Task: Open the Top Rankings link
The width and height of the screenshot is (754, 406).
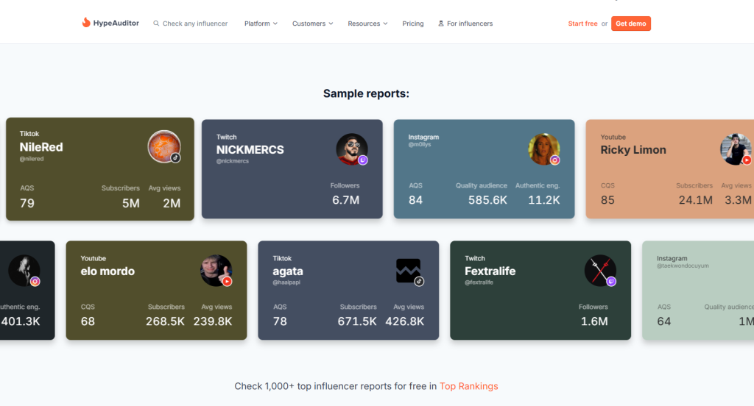Action: 468,386
